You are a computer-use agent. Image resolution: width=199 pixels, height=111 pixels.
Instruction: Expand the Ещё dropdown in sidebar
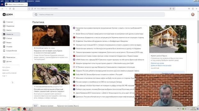pos(5,76)
